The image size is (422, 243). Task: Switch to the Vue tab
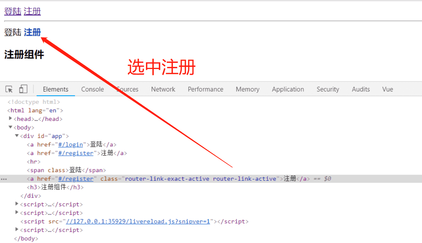coord(387,89)
